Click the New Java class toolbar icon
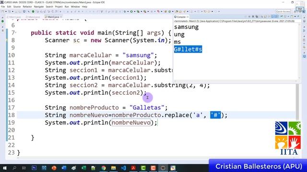Image resolution: width=307 pixels, height=172 pixels. (x=169, y=11)
